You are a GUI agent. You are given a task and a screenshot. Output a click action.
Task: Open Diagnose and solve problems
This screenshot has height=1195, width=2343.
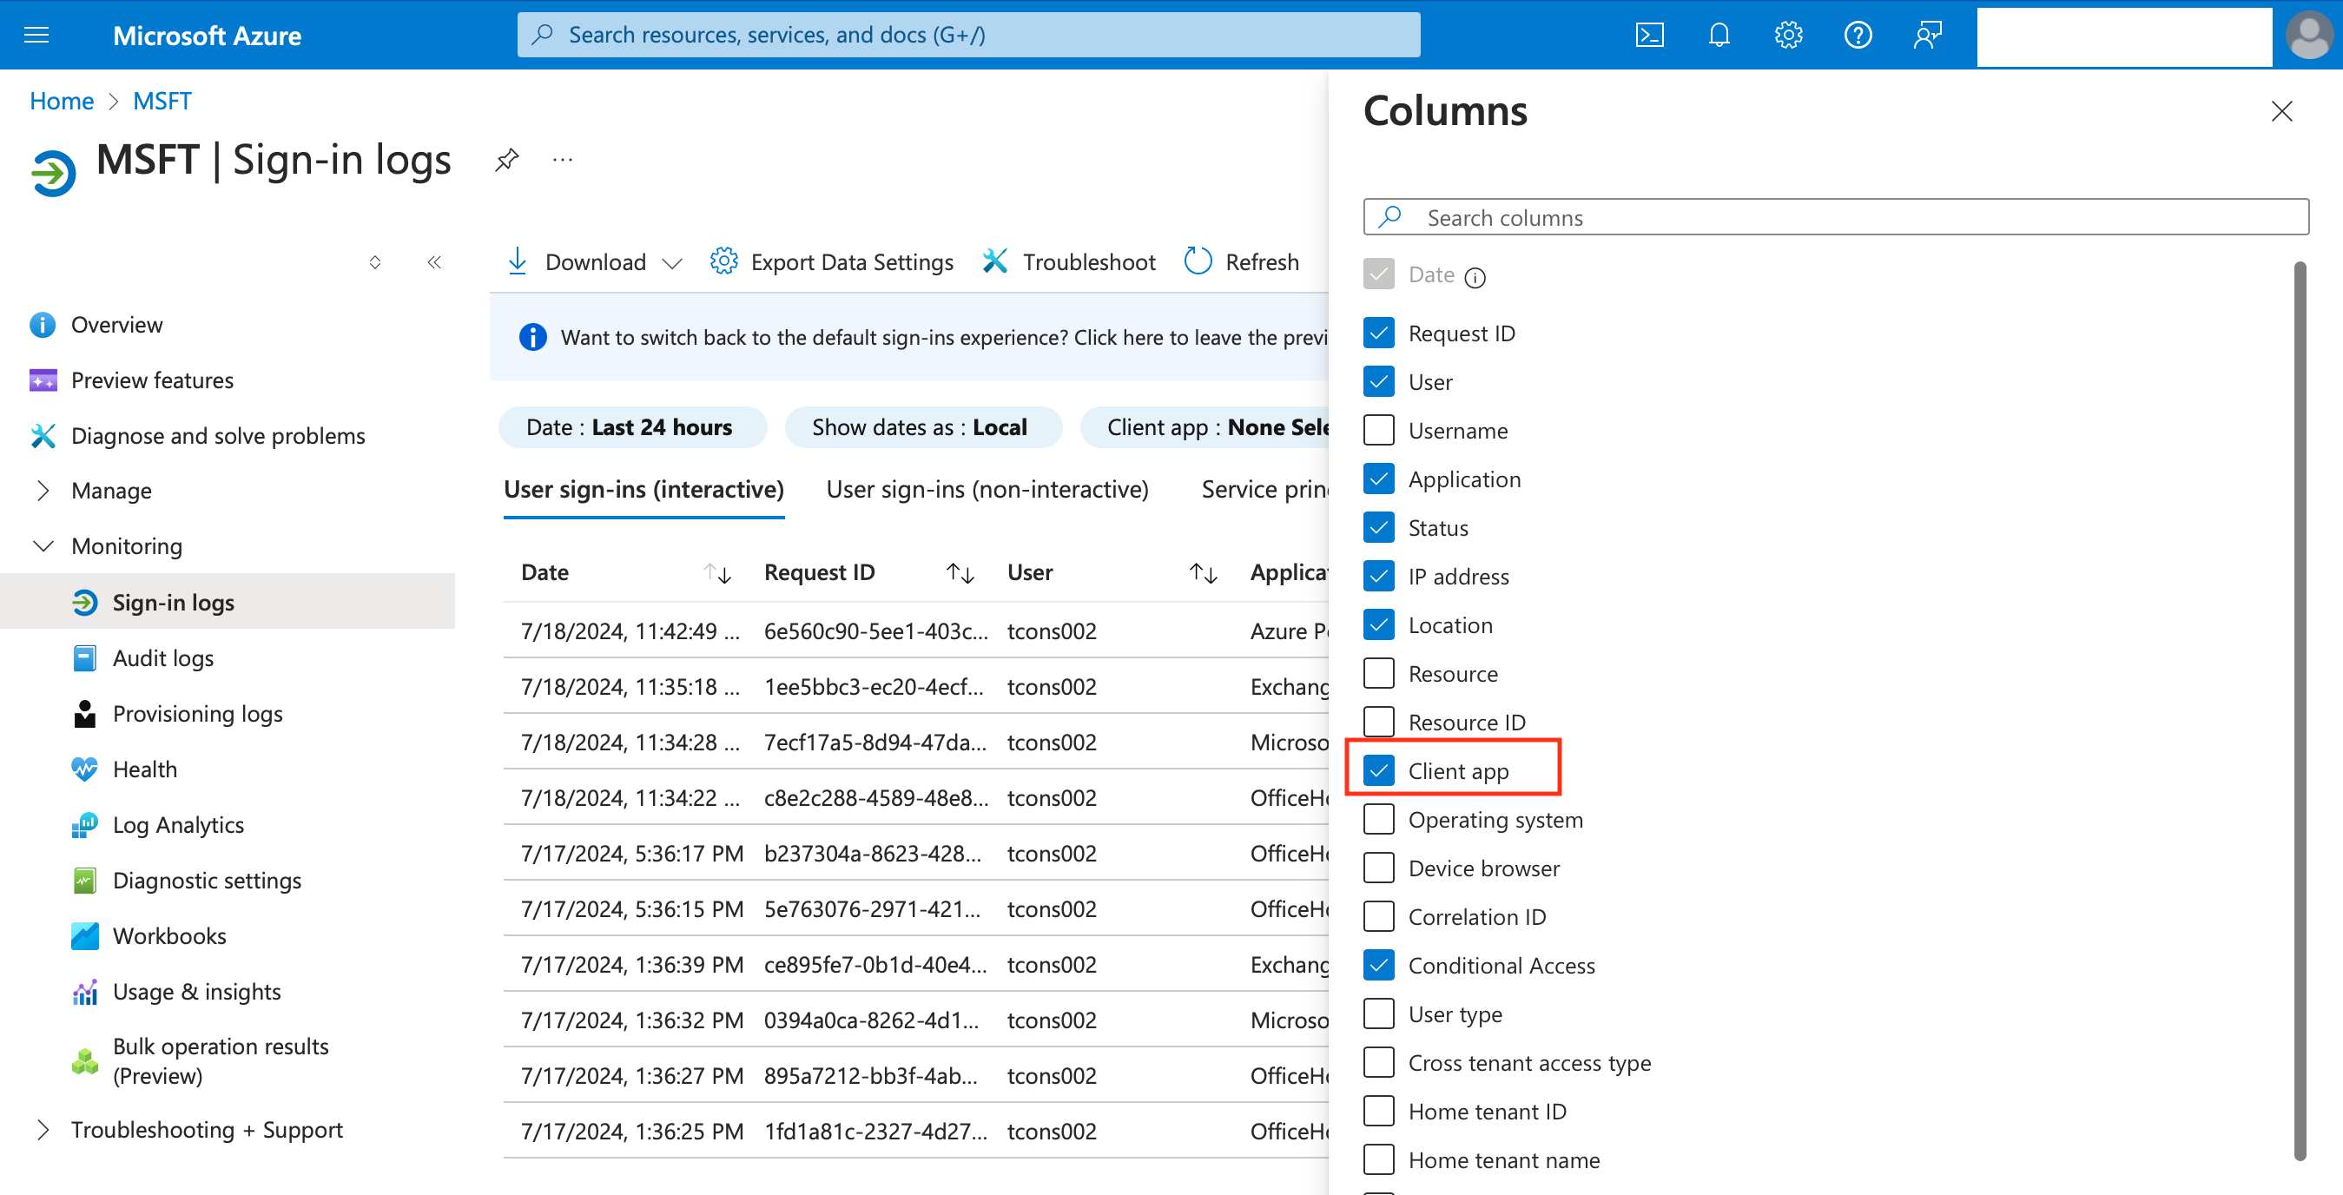click(217, 436)
